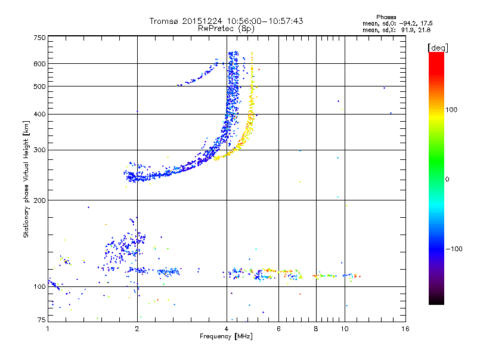Click the colorbar tick label '0'
Screen dimensions: 477x358
447,180
